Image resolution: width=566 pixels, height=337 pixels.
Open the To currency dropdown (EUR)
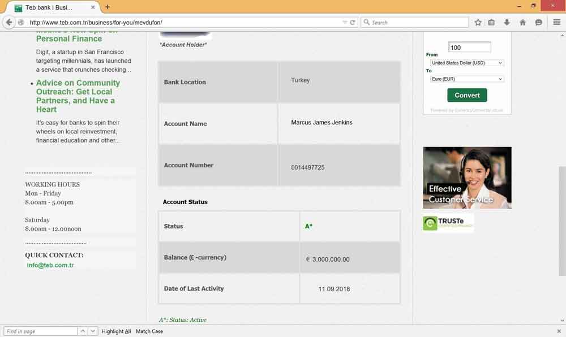pyautogui.click(x=467, y=79)
